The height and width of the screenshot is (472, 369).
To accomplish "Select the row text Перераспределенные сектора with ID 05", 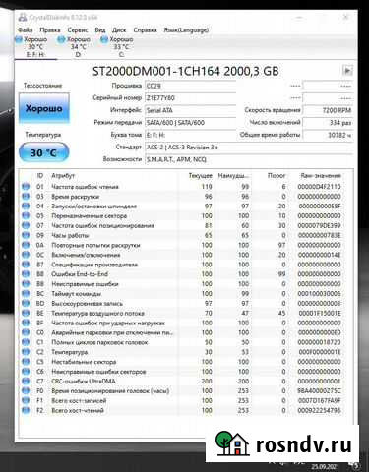I will tap(90, 215).
